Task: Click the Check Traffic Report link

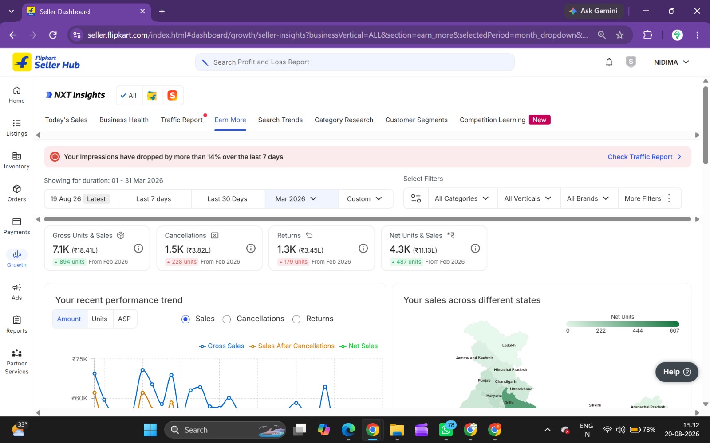Action: (x=644, y=157)
